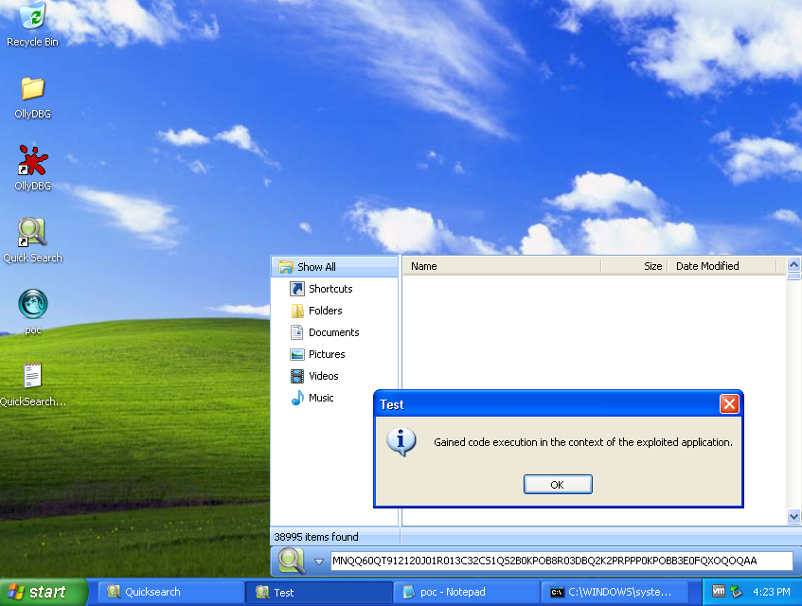Click the results list scroll up arrow
The height and width of the screenshot is (606, 802).
tap(793, 264)
